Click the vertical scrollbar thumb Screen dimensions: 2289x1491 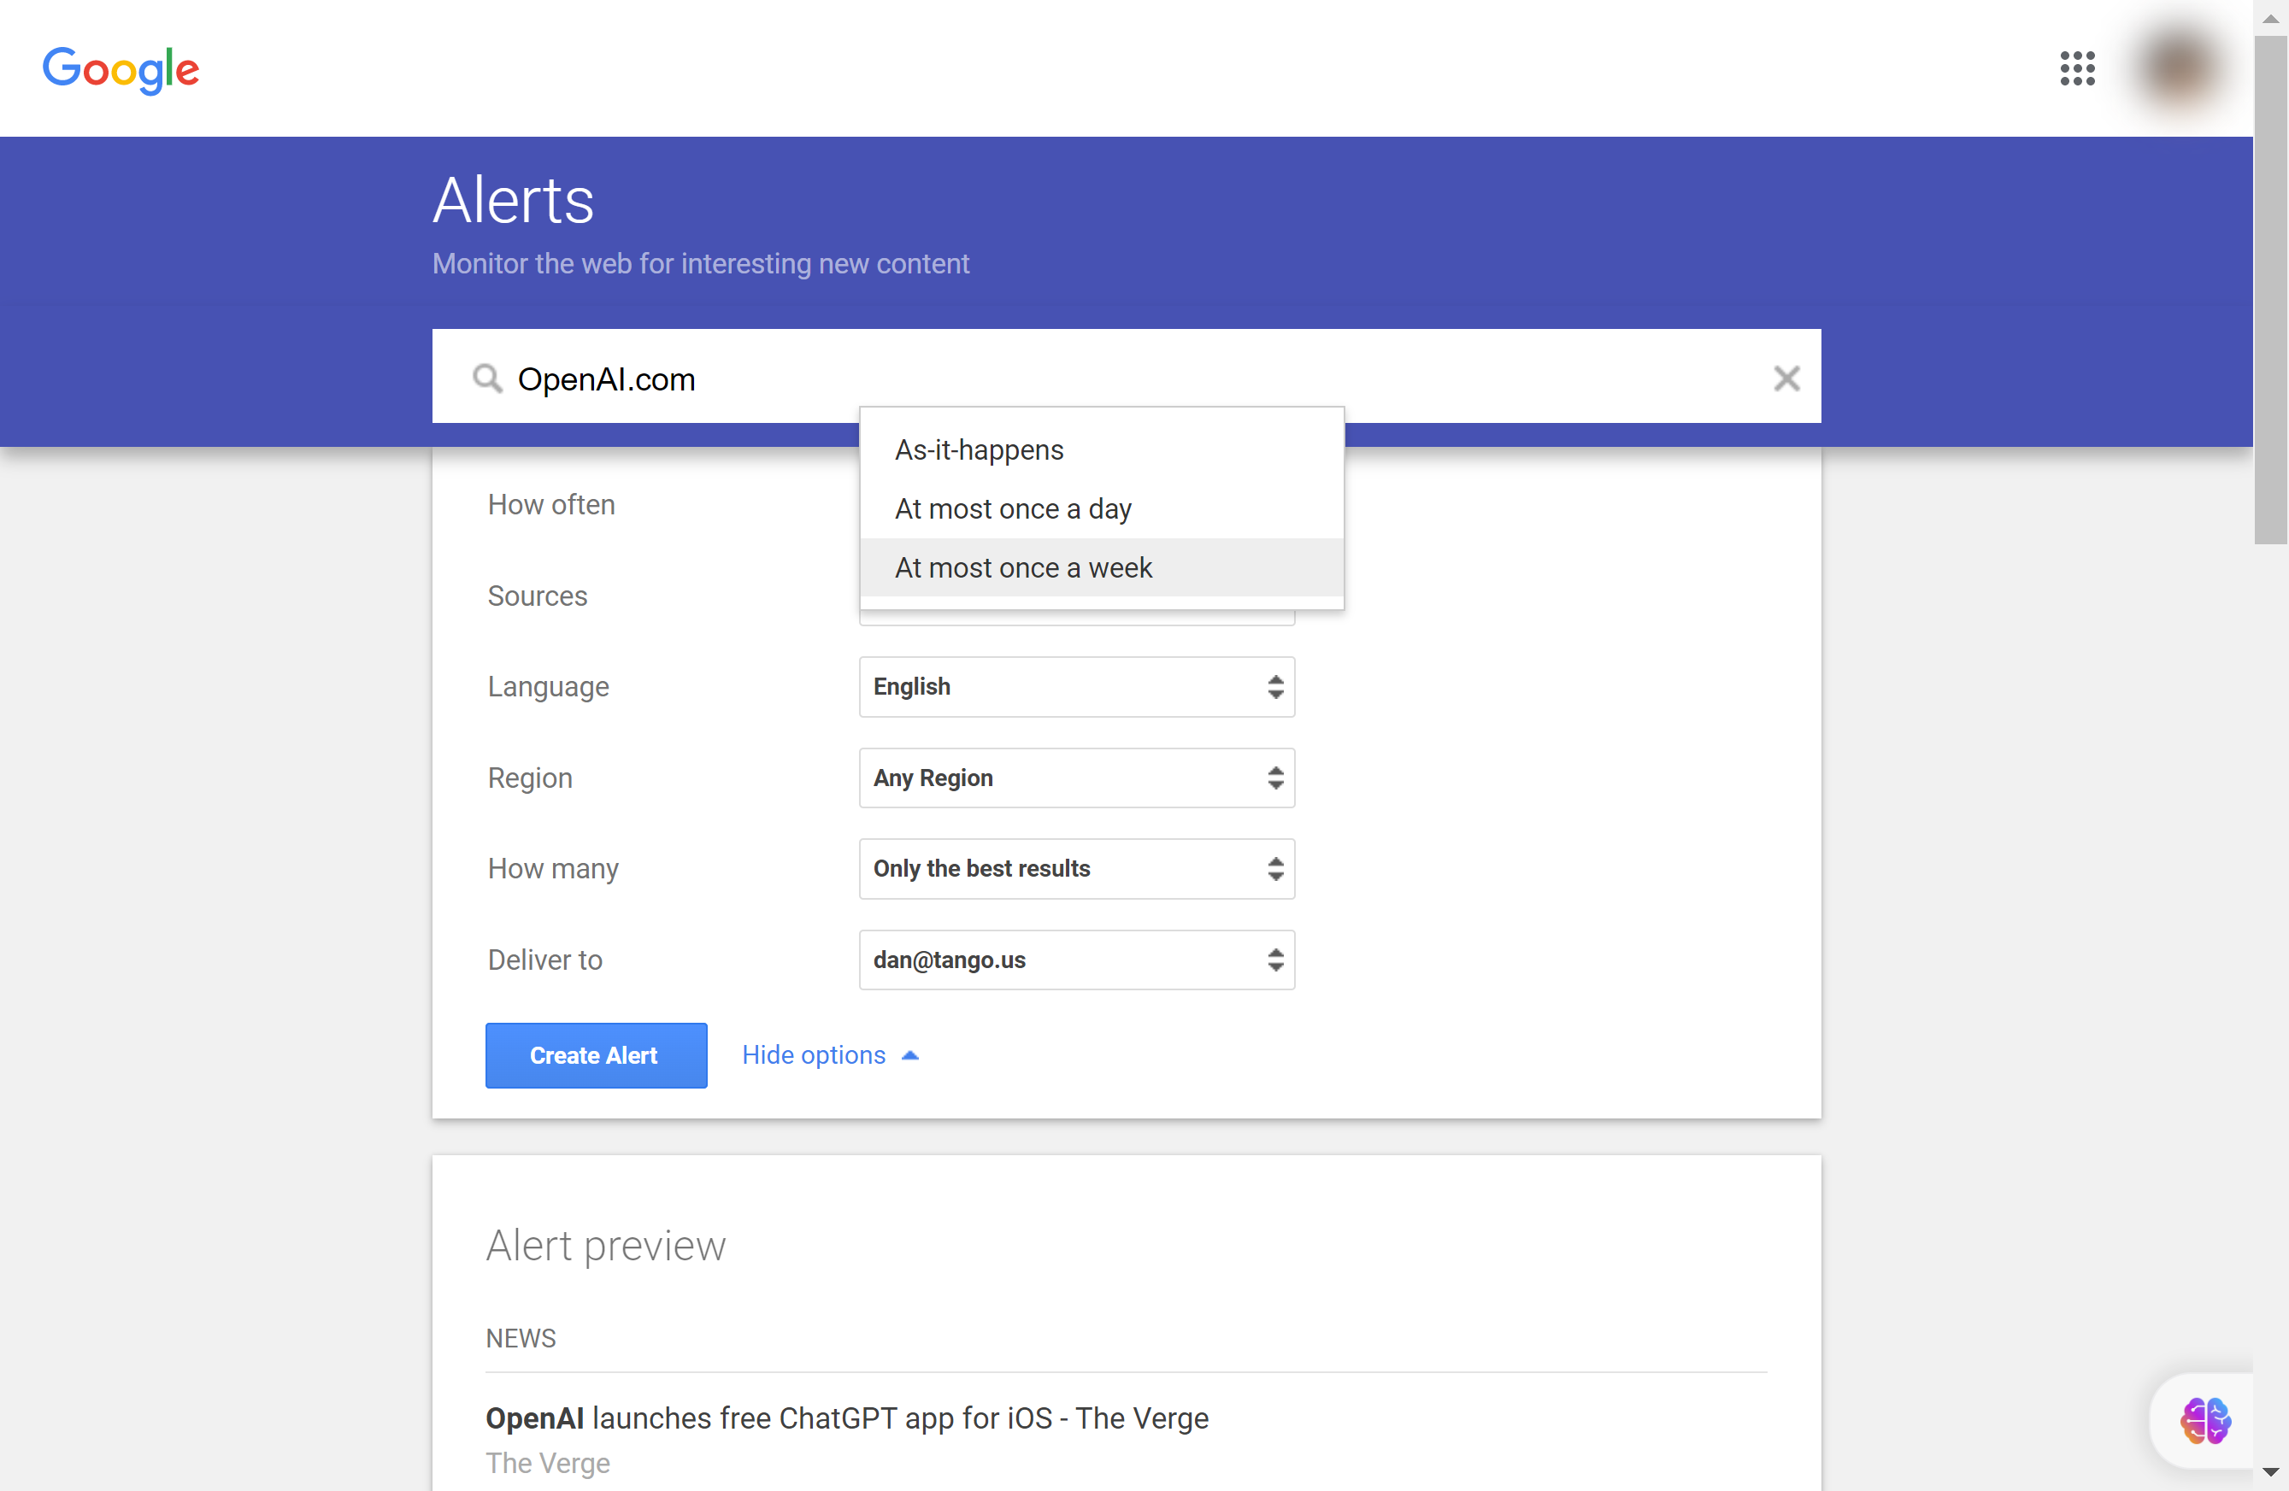click(x=2269, y=289)
